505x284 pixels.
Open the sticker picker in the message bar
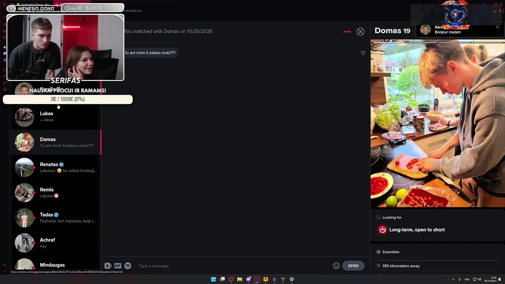click(x=108, y=266)
